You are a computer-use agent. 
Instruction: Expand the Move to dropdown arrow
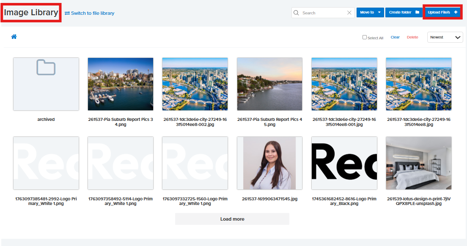coord(379,12)
